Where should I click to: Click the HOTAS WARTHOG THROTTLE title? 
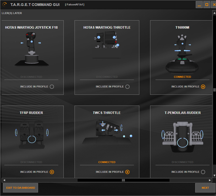[x=107, y=28]
